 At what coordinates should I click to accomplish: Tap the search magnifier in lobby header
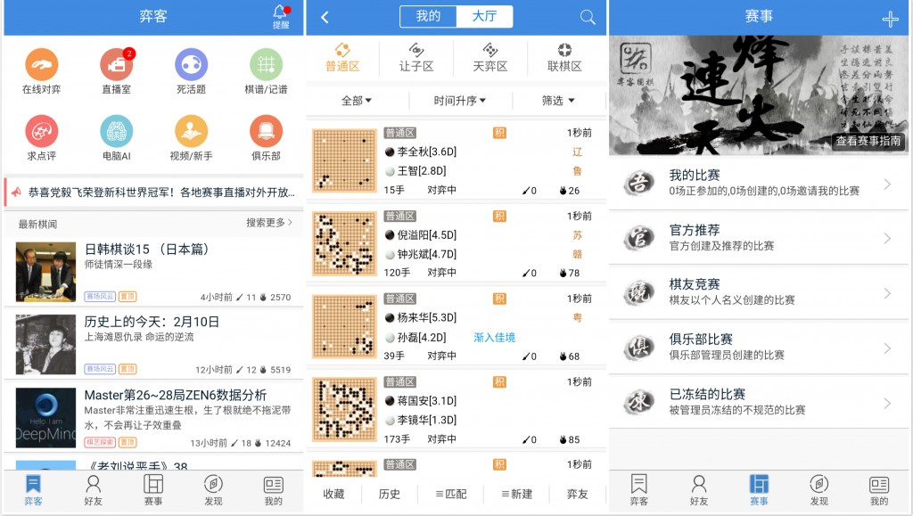[588, 17]
